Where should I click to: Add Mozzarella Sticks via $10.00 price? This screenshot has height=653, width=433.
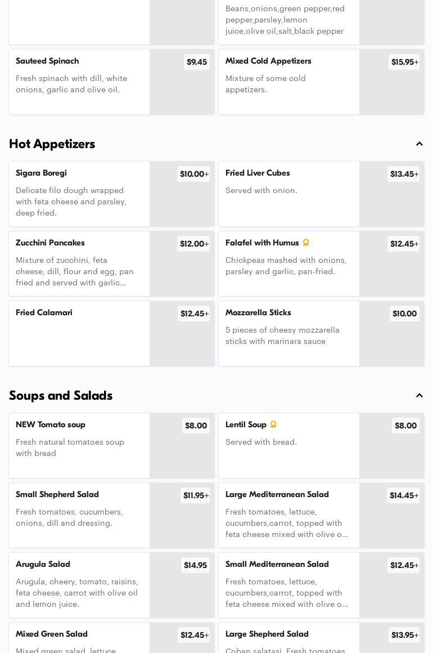404,314
